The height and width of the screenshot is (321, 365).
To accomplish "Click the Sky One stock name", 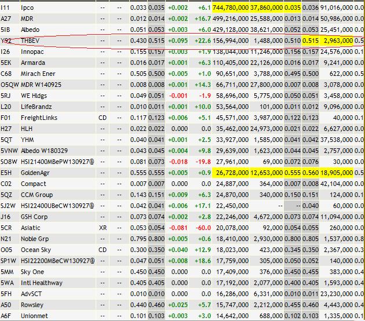I will 32,272.
